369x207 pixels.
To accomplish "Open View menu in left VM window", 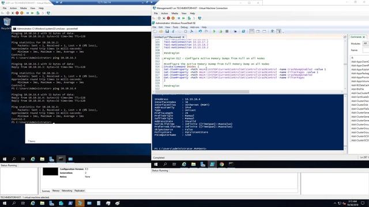I will pyautogui.click(x=33, y=8).
